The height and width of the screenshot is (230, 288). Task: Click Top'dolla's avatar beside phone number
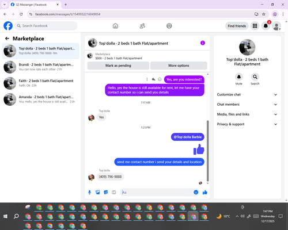(x=91, y=177)
